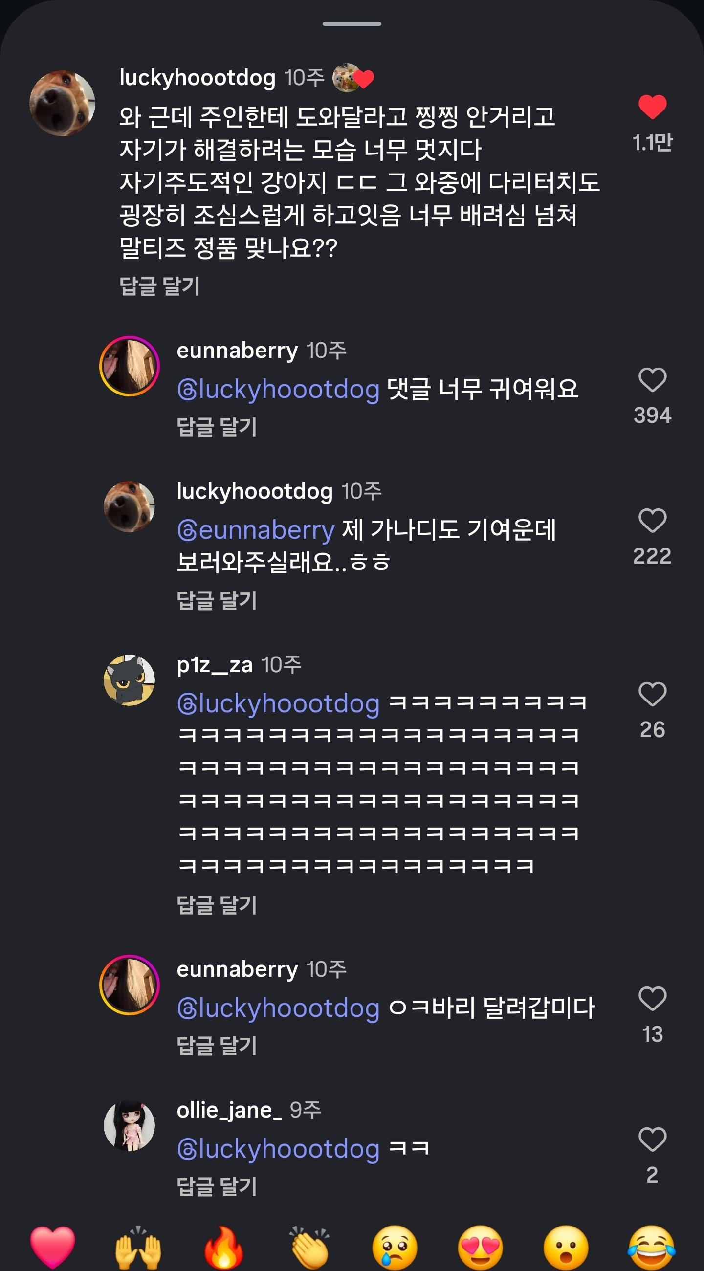Tap the heart-eyes emoji reaction
Screen dimensions: 704x1271
click(481, 1248)
